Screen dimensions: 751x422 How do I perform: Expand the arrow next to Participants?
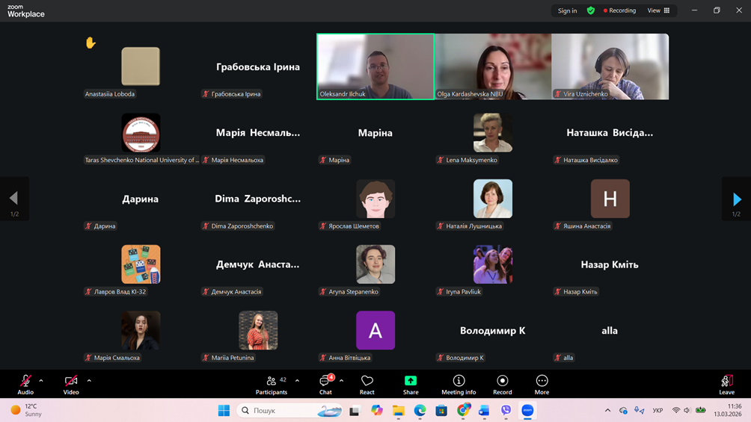click(297, 381)
